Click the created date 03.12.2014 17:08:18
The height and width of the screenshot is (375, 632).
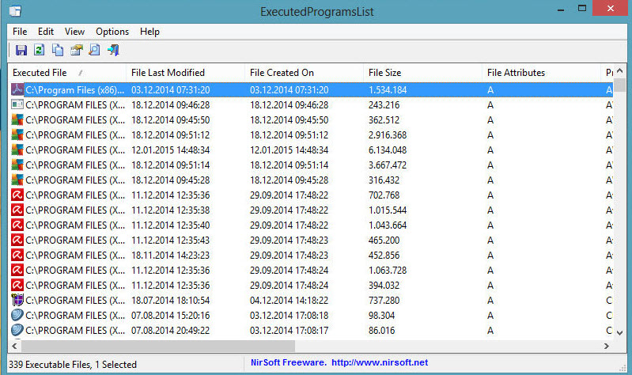click(289, 316)
